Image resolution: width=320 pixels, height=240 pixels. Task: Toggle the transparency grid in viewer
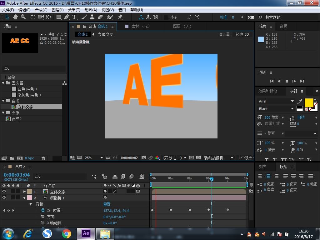(198, 158)
